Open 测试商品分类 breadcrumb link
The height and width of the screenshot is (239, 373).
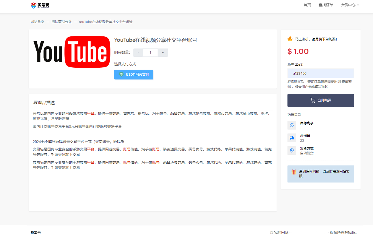62,22
